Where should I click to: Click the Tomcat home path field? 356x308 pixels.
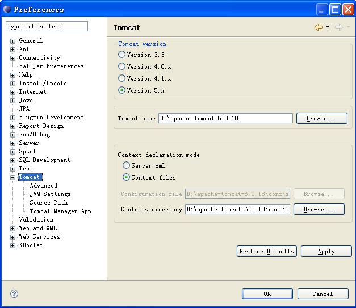click(x=225, y=118)
